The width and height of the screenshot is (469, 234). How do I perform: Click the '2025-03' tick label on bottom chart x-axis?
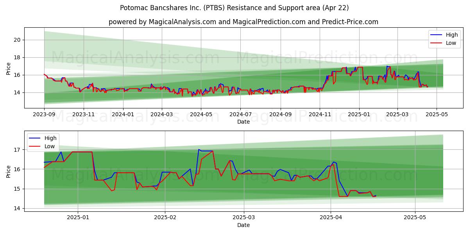(x=244, y=218)
